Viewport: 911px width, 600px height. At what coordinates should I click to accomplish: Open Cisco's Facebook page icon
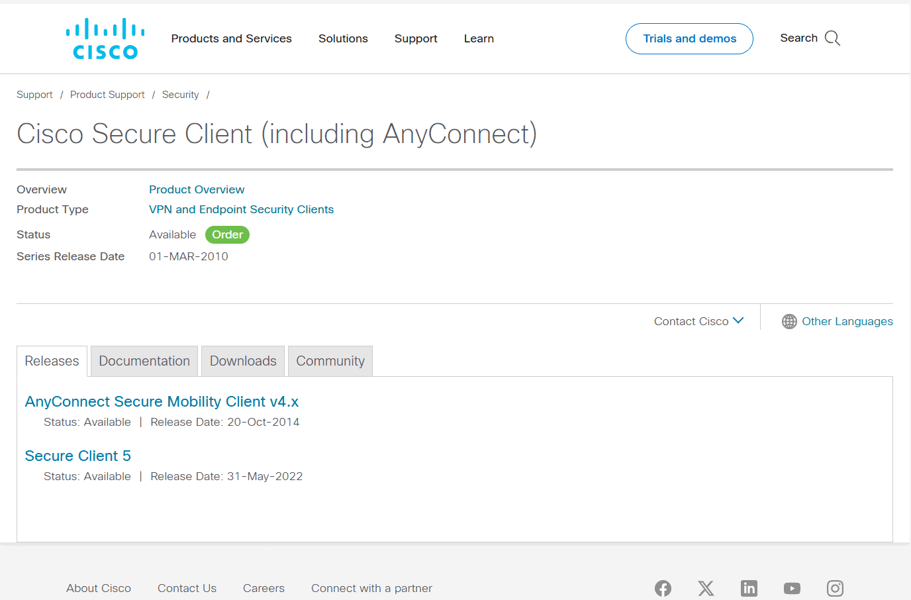[663, 588]
